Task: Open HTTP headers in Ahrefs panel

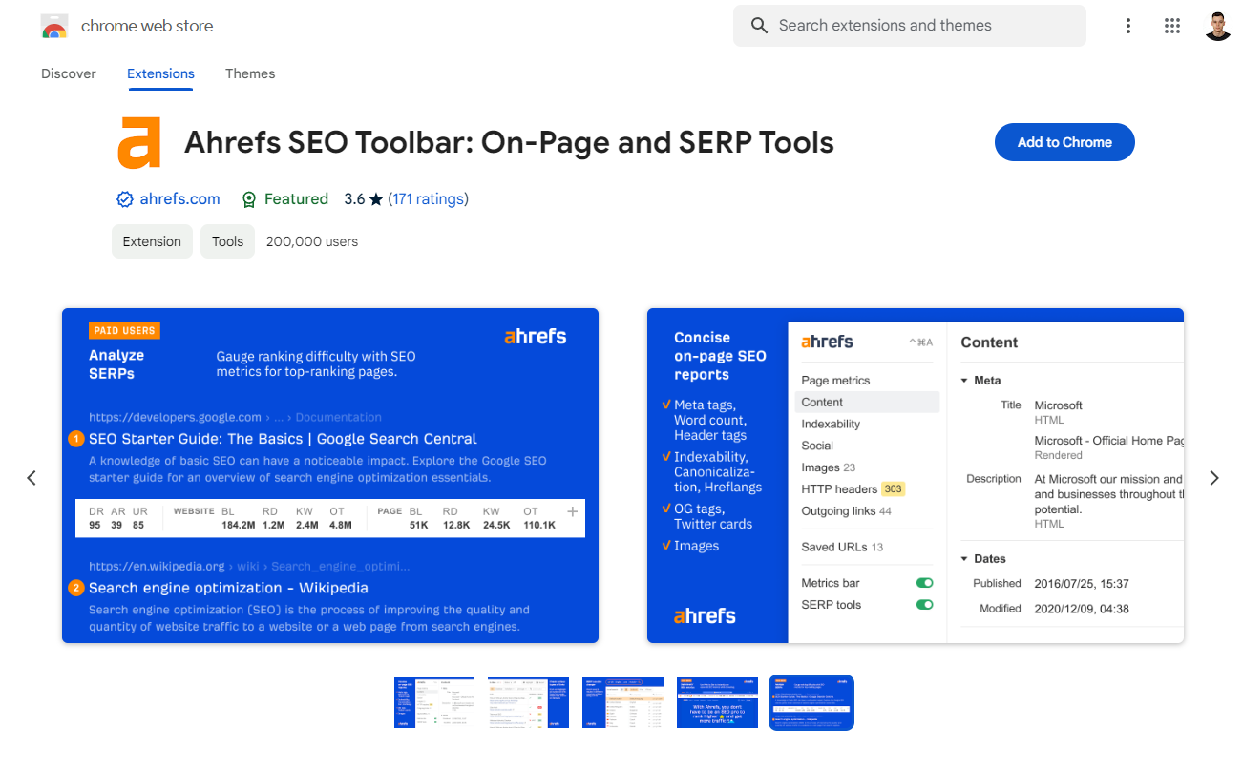Action: coord(839,489)
